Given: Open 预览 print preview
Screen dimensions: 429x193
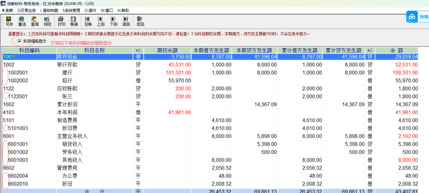Looking at the screenshot, I should 47,21.
